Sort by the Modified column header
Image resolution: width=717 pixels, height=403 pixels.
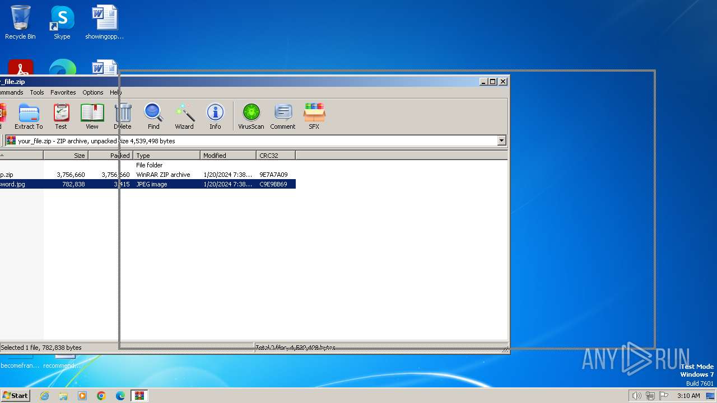pos(228,156)
